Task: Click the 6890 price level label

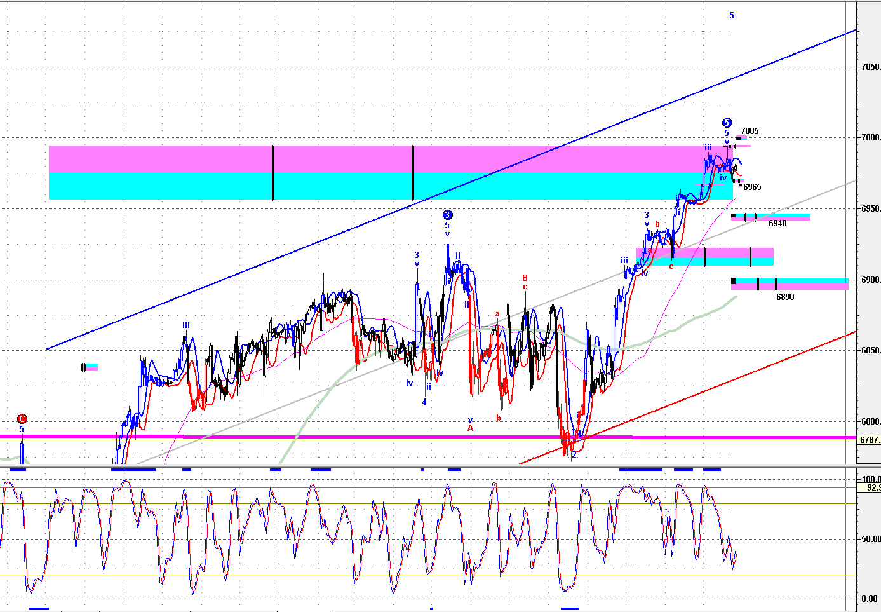Action: pyautogui.click(x=785, y=297)
